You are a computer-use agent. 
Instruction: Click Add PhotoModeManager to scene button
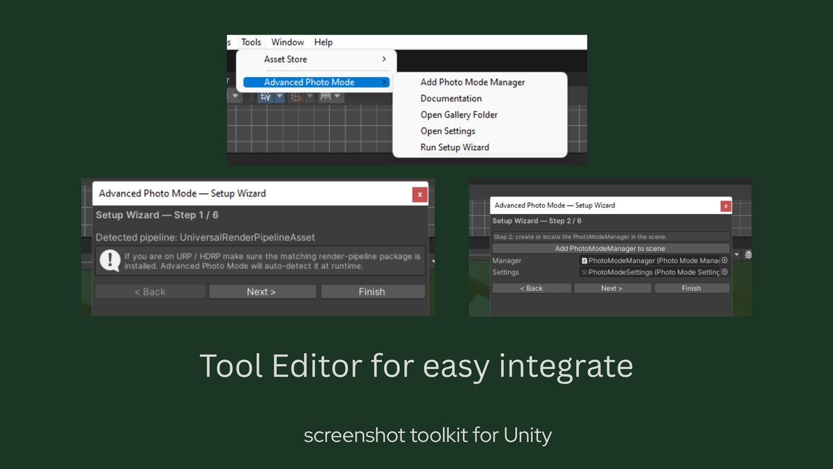(611, 248)
